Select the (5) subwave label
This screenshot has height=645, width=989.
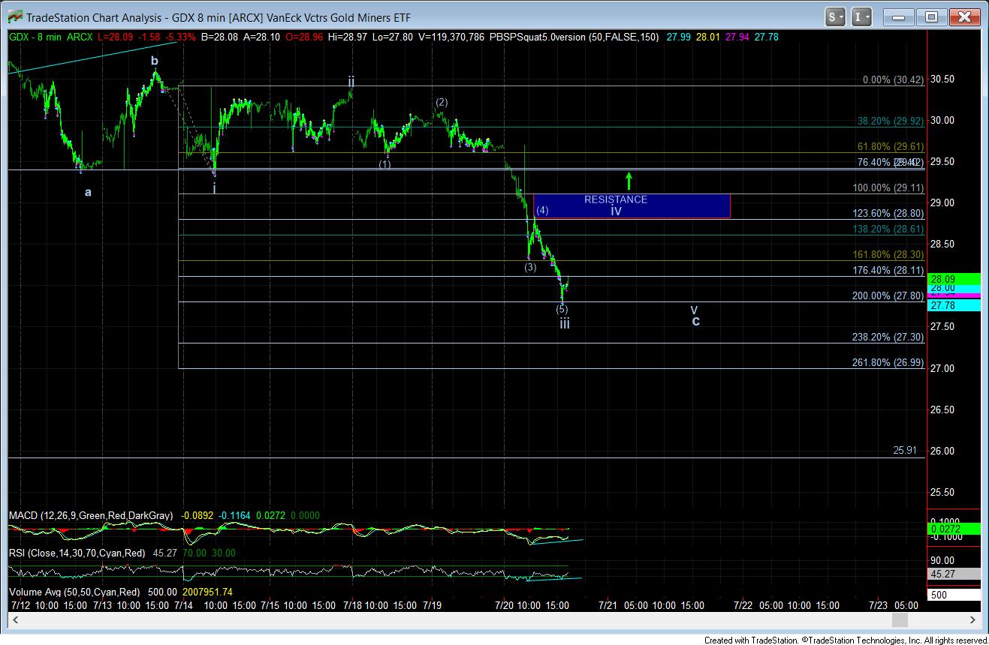click(562, 308)
